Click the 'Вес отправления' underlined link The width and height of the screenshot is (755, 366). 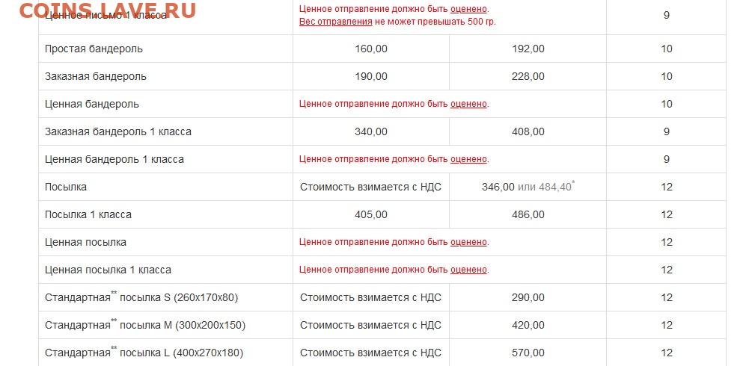point(336,22)
